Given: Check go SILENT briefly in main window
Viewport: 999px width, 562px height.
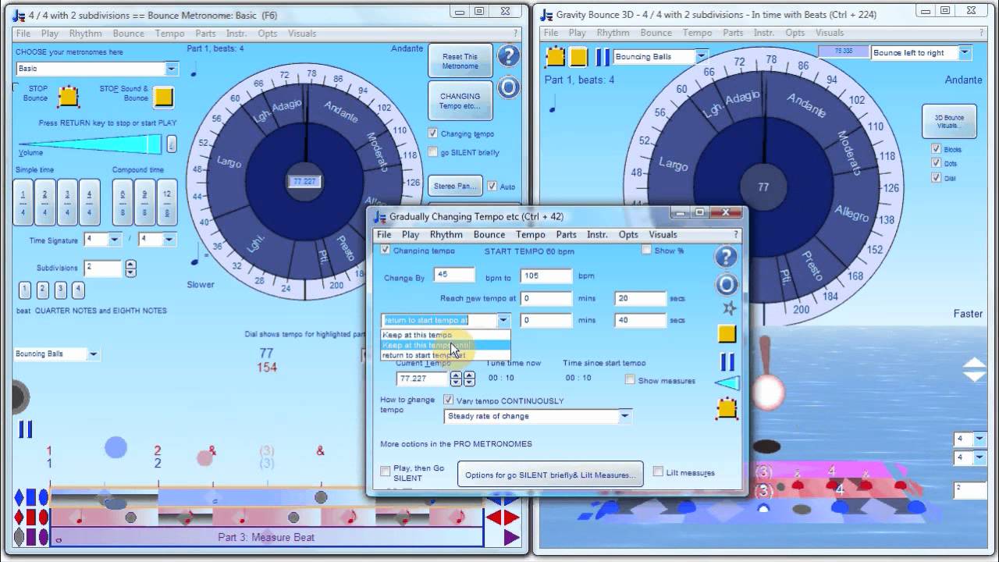Looking at the screenshot, I should tap(433, 152).
